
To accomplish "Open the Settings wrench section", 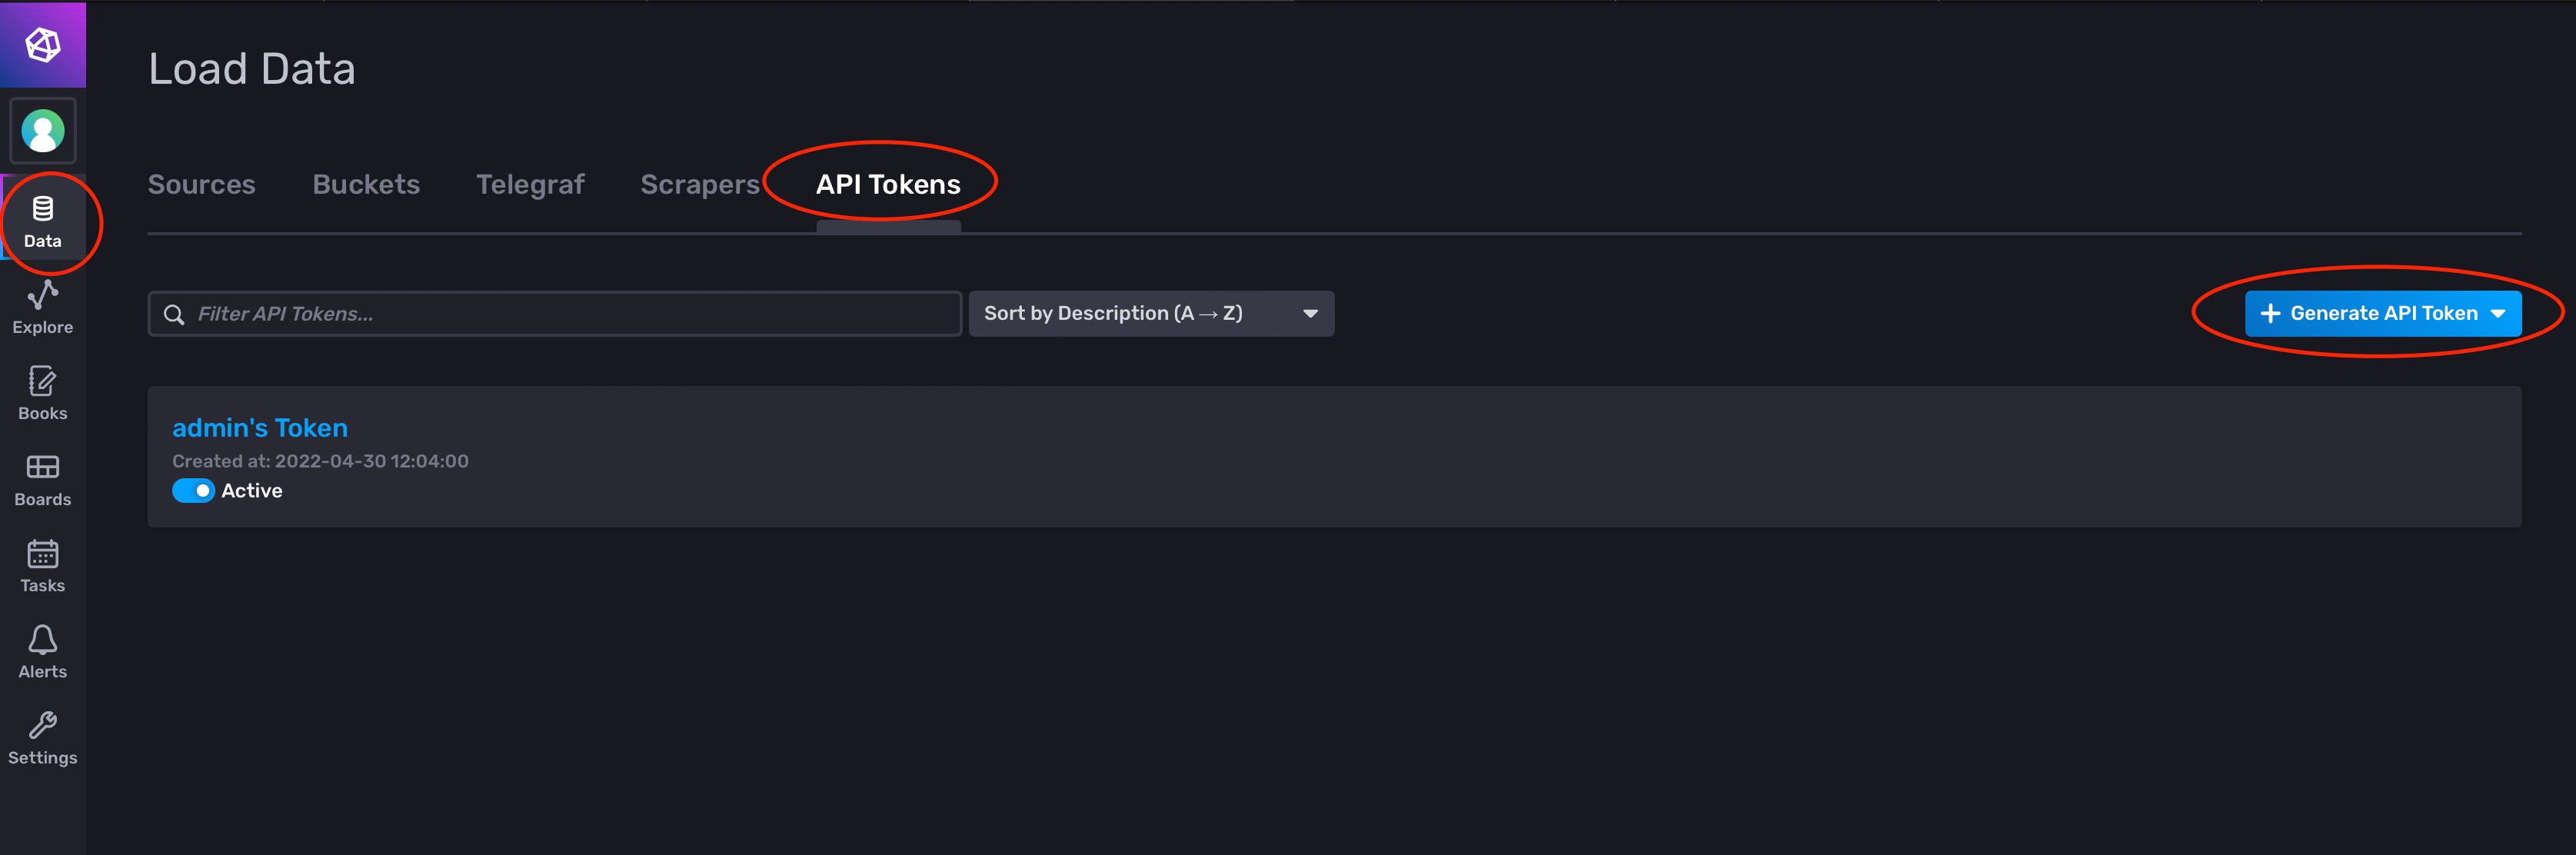I will 43,738.
